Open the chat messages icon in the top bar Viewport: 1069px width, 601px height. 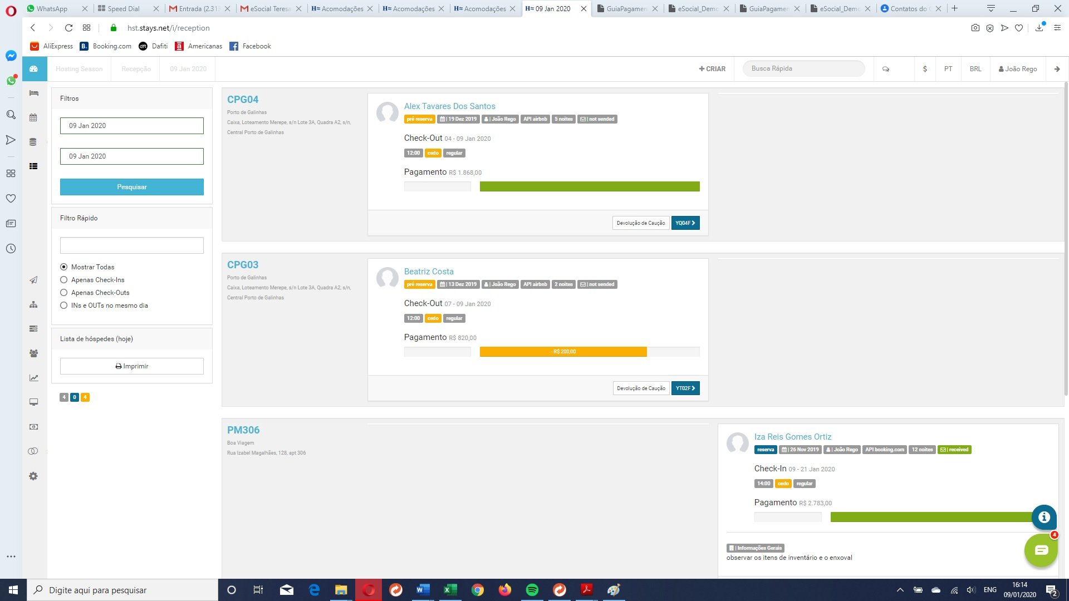[886, 69]
